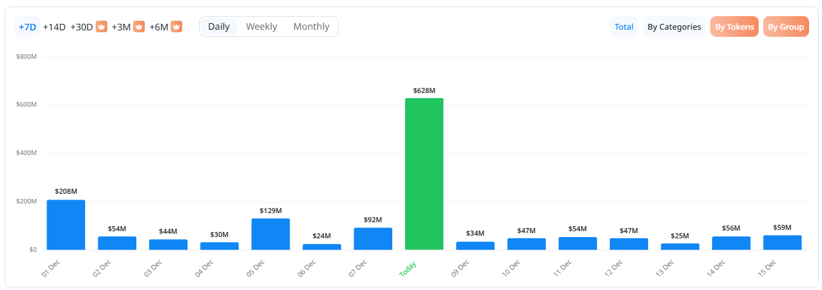Show the Total unlocks view
This screenshot has width=822, height=290.
point(624,27)
